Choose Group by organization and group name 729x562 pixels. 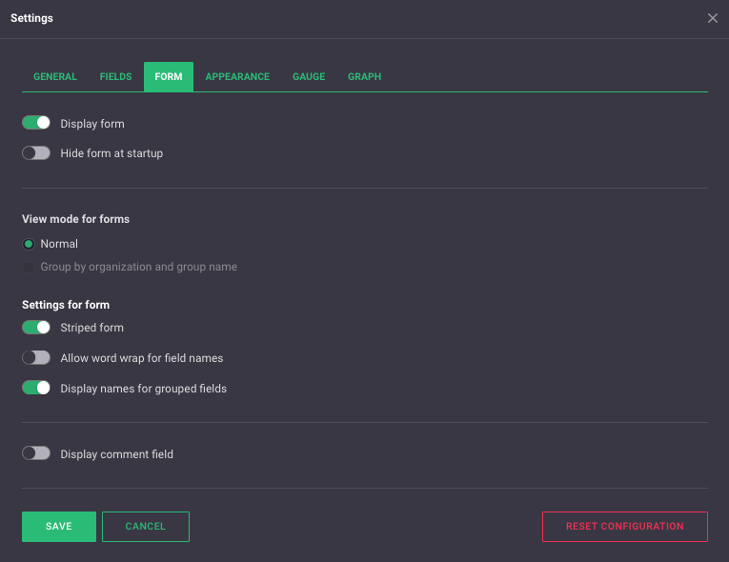click(29, 267)
